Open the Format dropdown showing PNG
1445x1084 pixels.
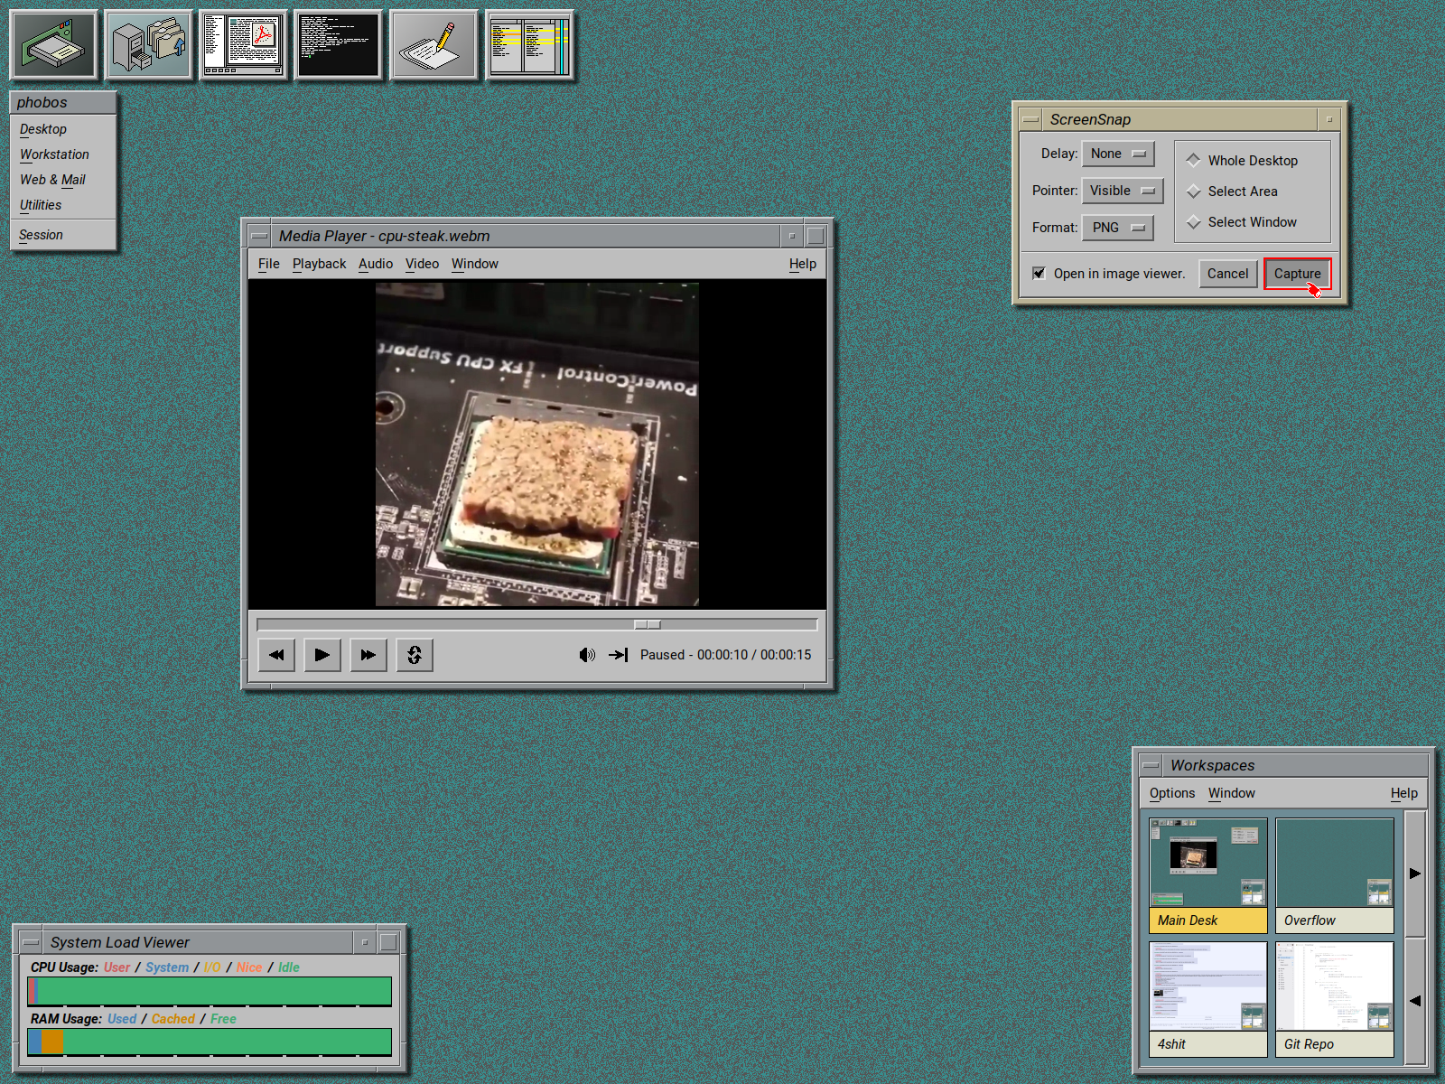coord(1117,228)
